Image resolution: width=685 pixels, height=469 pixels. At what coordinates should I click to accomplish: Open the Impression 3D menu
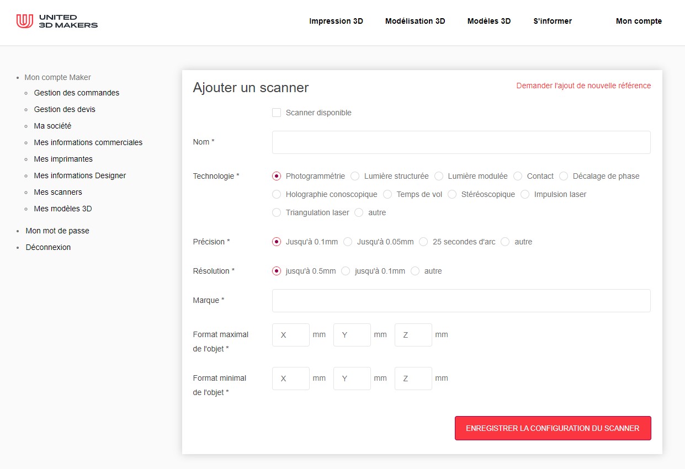coord(336,21)
